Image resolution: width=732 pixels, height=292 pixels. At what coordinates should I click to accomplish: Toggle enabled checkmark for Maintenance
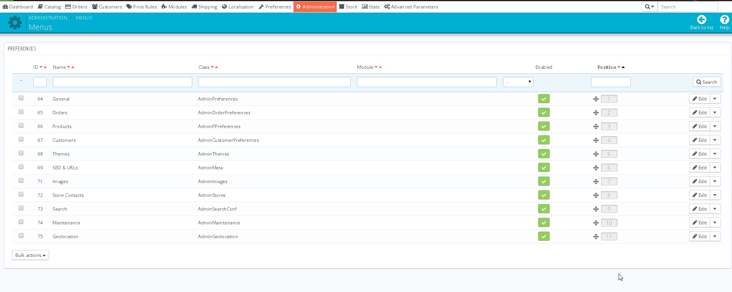click(544, 223)
